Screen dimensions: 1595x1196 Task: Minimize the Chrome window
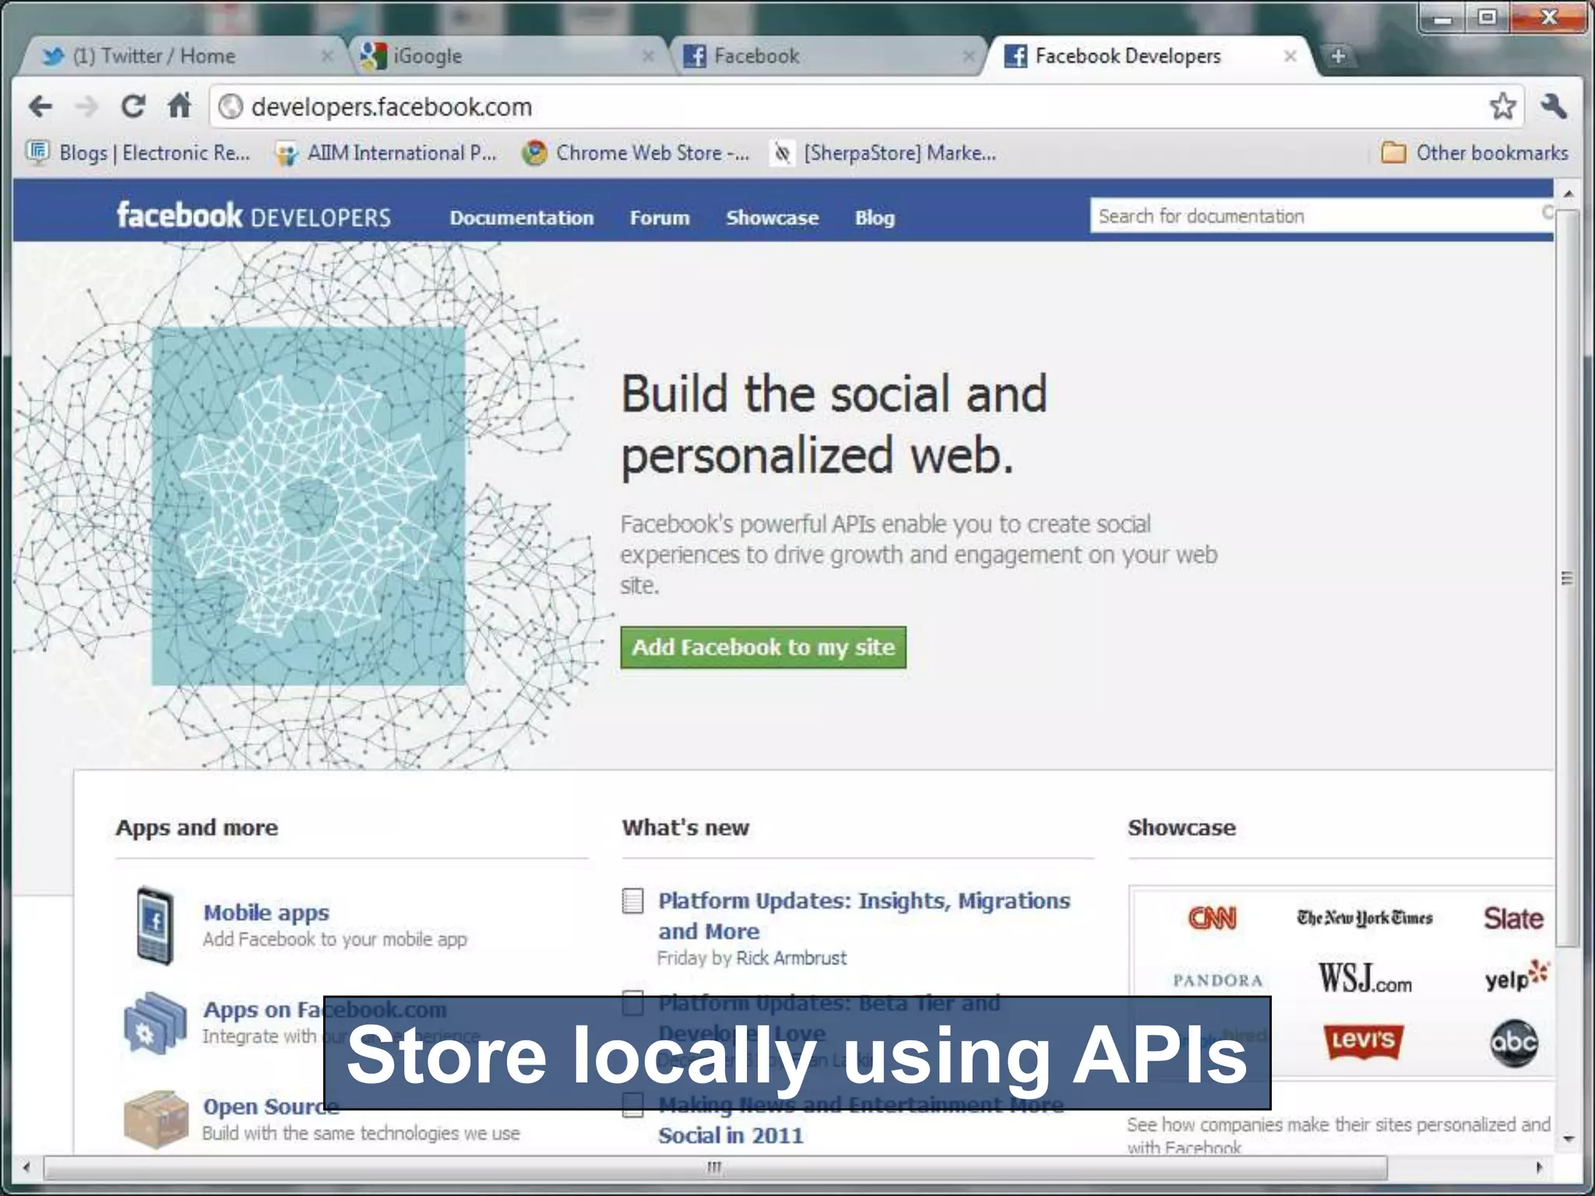point(1443,18)
